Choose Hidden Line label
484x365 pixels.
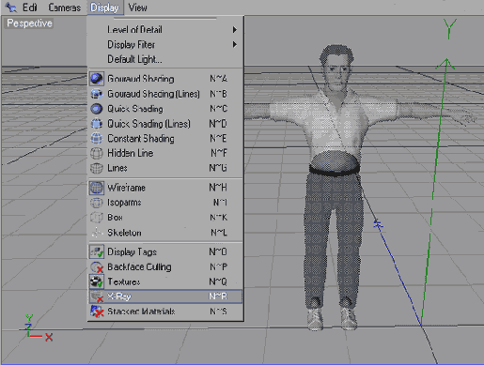click(131, 153)
